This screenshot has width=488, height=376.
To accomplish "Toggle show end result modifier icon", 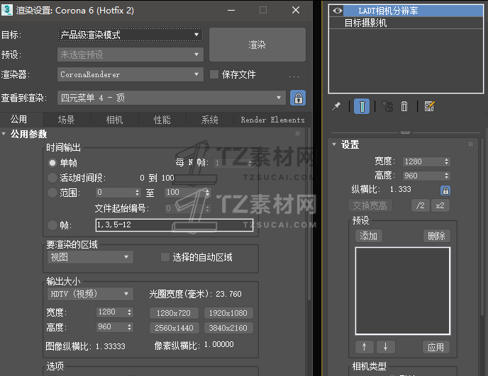I will (x=362, y=106).
